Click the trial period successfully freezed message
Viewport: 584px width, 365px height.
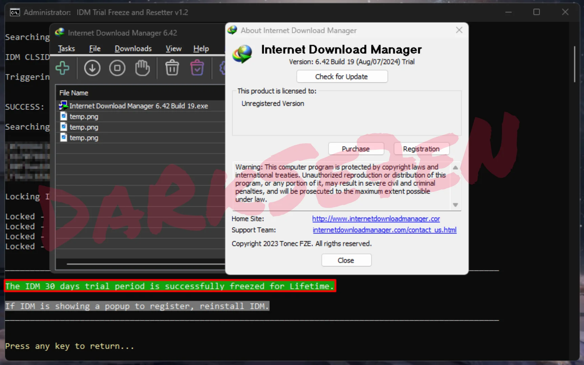coord(170,286)
